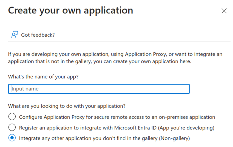The width and height of the screenshot is (233, 147).
Task: Click the What are you looking to do question
Action: click(x=67, y=106)
